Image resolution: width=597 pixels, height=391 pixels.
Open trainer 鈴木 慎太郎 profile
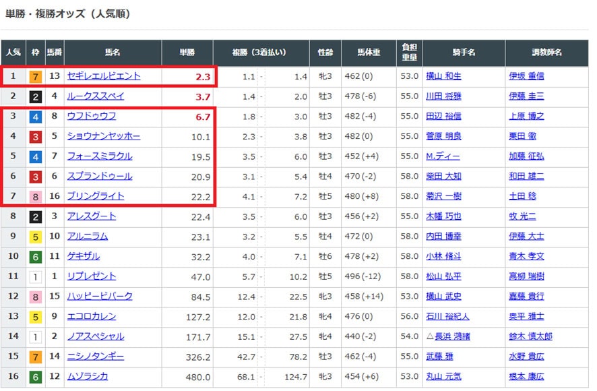coord(530,336)
